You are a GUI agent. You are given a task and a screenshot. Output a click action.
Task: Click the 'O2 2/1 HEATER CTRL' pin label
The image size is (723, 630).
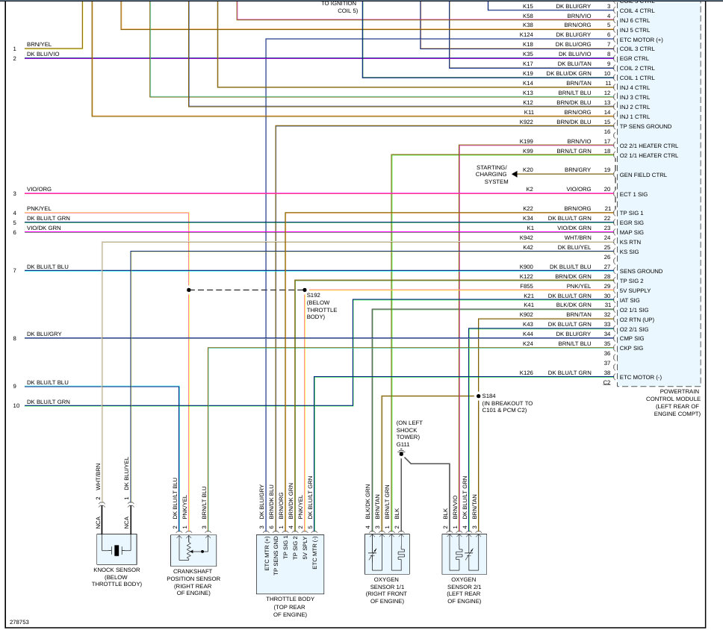[649, 146]
